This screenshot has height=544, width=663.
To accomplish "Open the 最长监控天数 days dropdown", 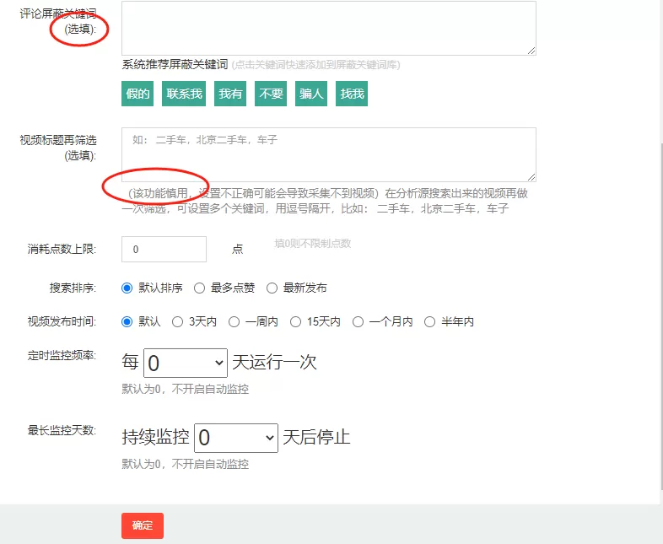I will pyautogui.click(x=236, y=438).
